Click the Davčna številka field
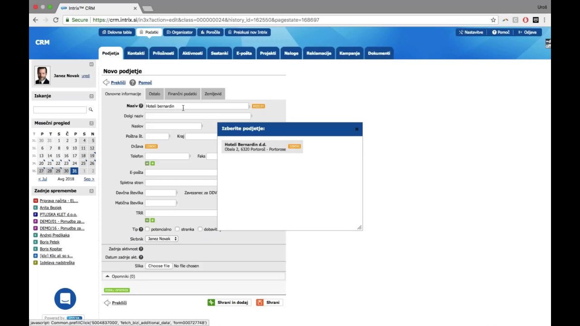 (x=160, y=193)
